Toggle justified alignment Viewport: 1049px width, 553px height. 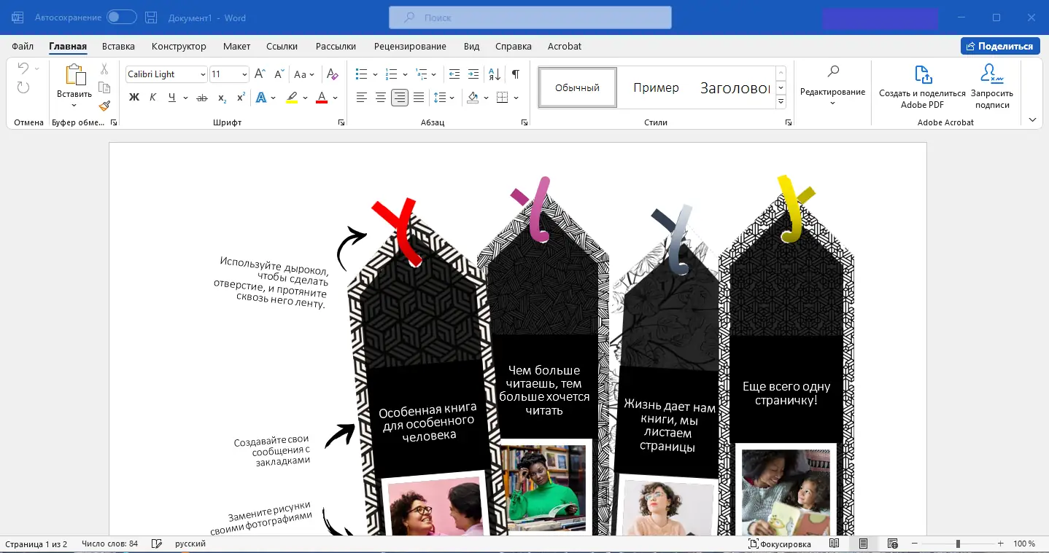coord(419,97)
